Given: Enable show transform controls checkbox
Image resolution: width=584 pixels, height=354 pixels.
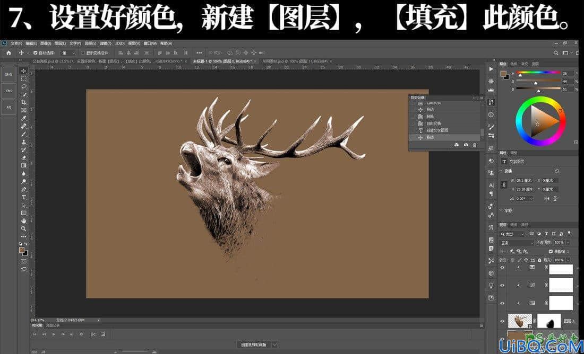Looking at the screenshot, I should coord(83,53).
